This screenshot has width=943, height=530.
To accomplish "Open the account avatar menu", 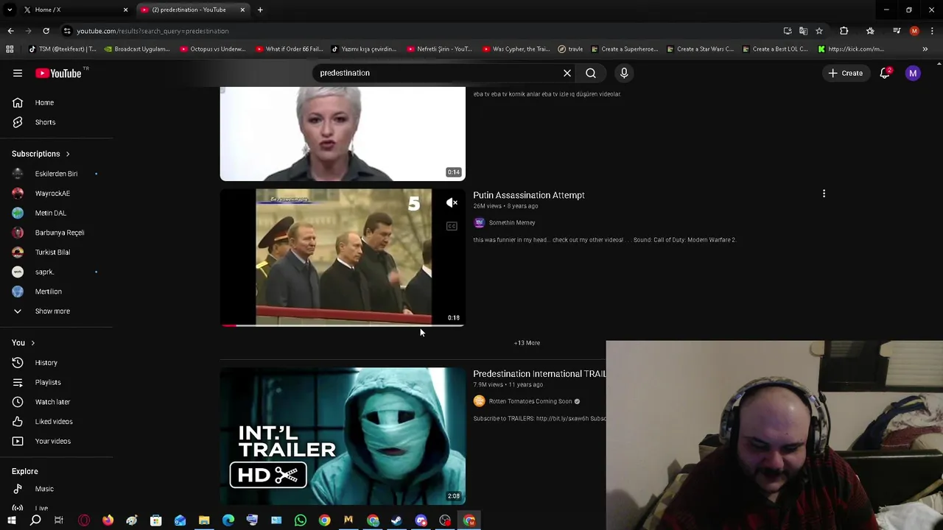I will click(x=913, y=73).
